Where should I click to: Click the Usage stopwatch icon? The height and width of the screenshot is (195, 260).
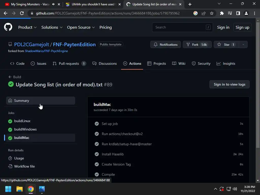pyautogui.click(x=10, y=158)
